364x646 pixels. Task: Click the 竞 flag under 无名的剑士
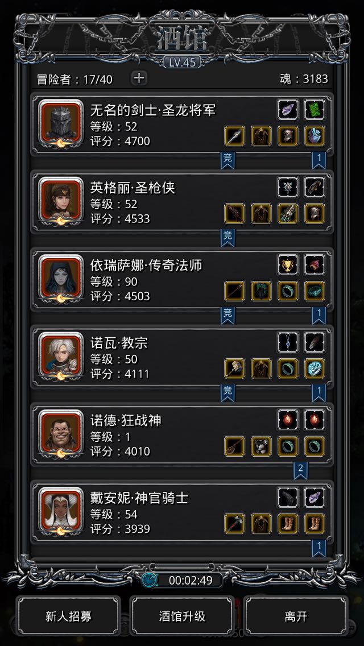point(227,160)
